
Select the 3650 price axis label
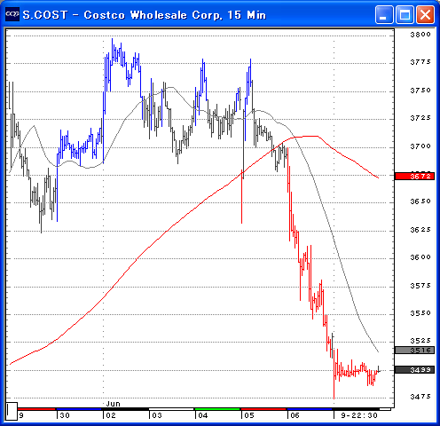420,201
